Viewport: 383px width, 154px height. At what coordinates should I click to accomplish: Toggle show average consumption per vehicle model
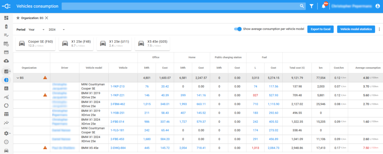(238, 29)
